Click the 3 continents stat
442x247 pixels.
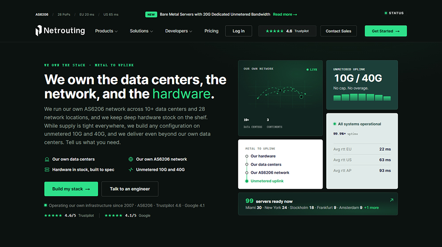tap(274, 123)
